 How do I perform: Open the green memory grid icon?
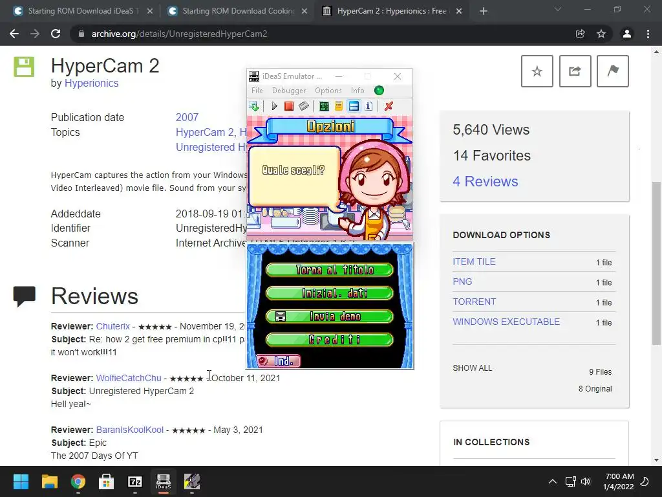point(324,106)
